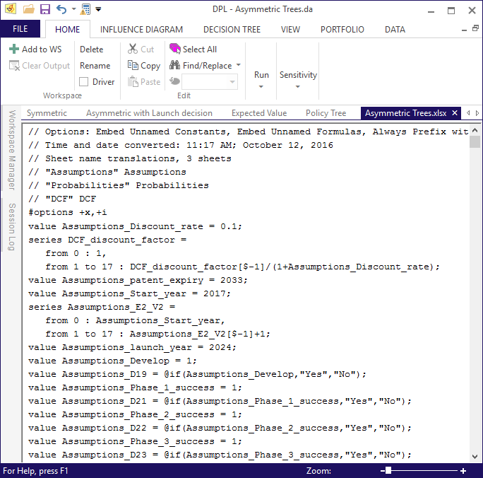The image size is (483, 478).
Task: Click the open folder icon in quick access toolbar
Action: click(29, 10)
